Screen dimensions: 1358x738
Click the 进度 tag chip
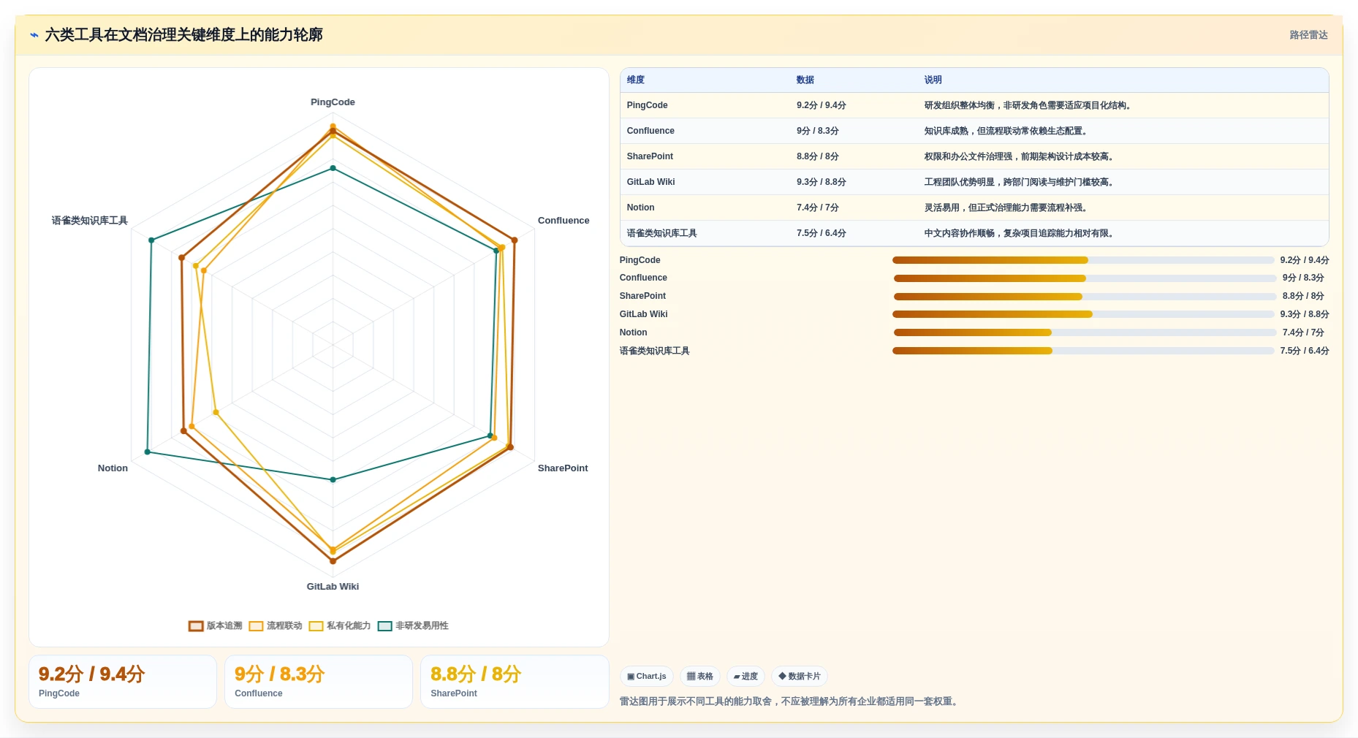pos(746,677)
